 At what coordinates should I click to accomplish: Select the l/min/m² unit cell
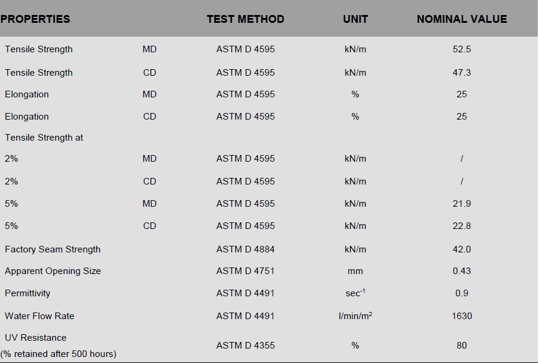point(355,316)
